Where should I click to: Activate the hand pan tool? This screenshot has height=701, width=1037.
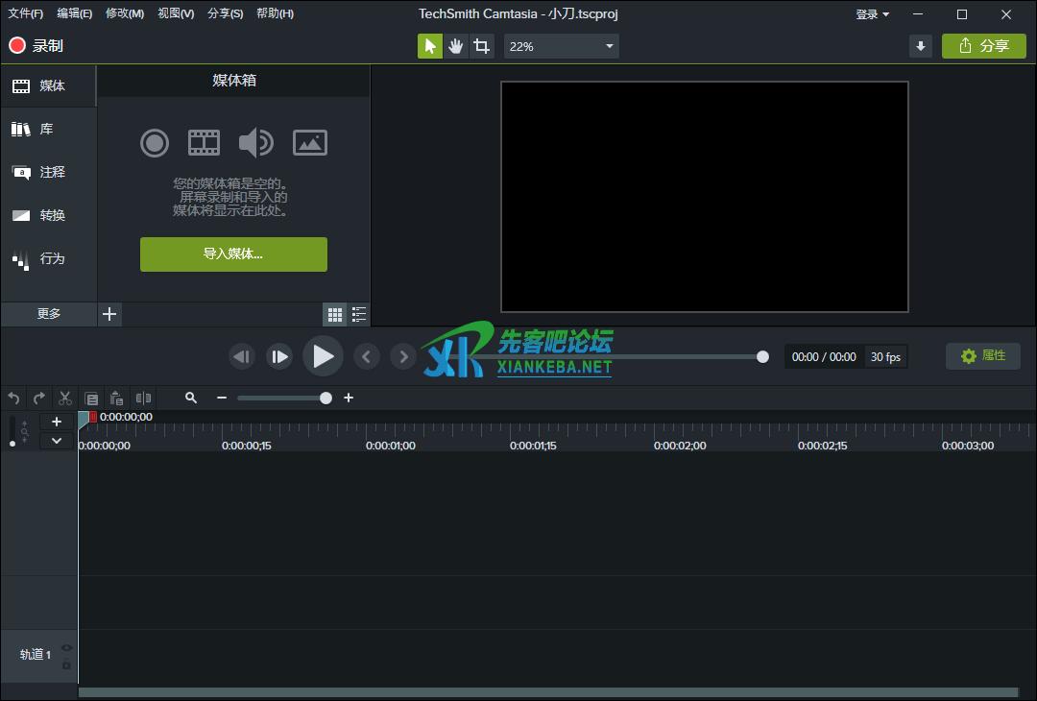456,46
